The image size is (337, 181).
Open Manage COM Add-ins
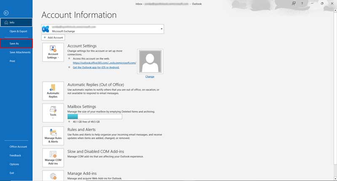click(x=53, y=158)
